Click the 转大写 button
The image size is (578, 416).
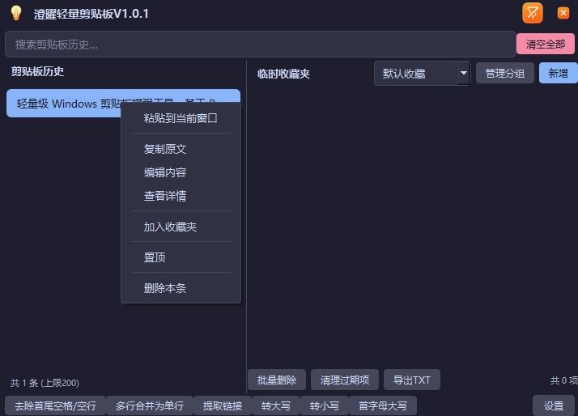(x=276, y=405)
